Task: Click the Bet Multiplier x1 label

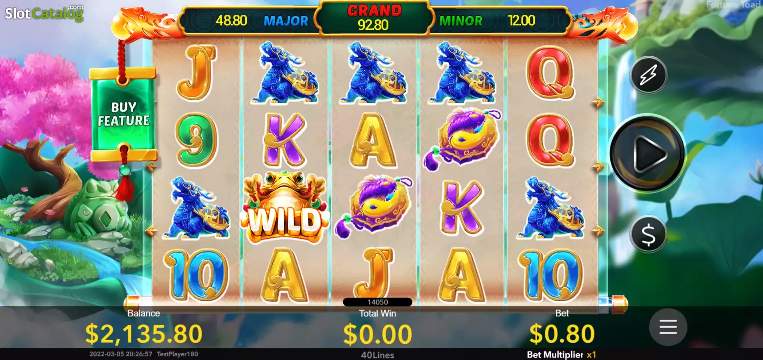Action: pos(561,355)
